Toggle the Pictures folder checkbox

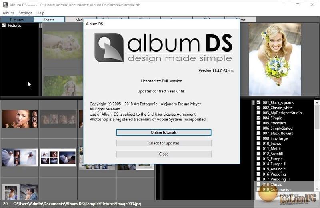tap(4, 25)
